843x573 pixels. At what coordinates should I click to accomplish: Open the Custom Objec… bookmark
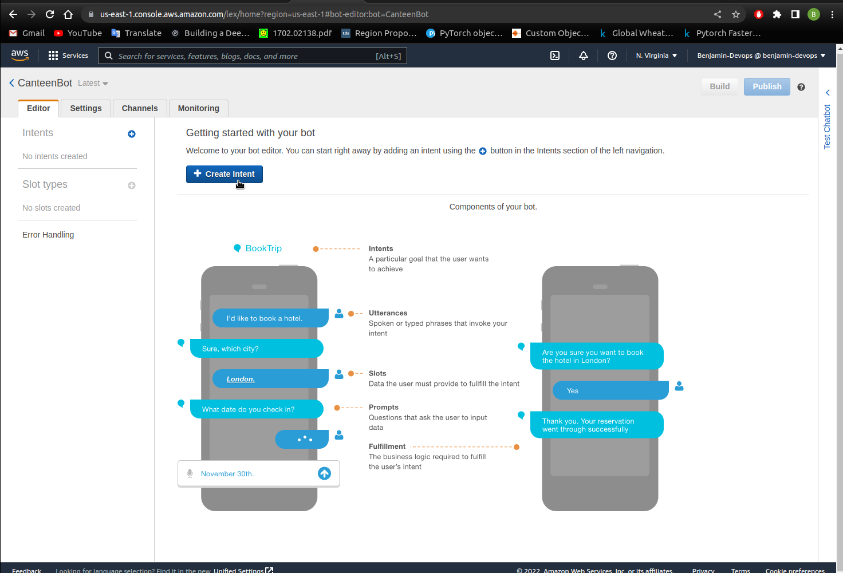550,33
